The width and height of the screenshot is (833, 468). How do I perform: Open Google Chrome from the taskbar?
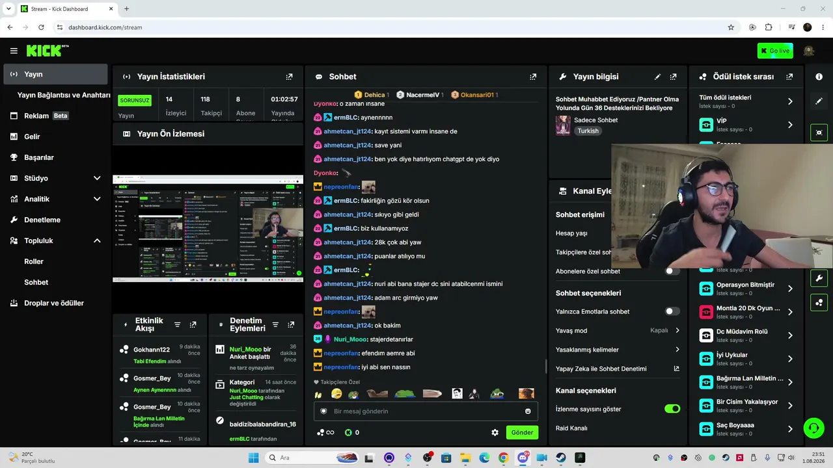(x=503, y=458)
